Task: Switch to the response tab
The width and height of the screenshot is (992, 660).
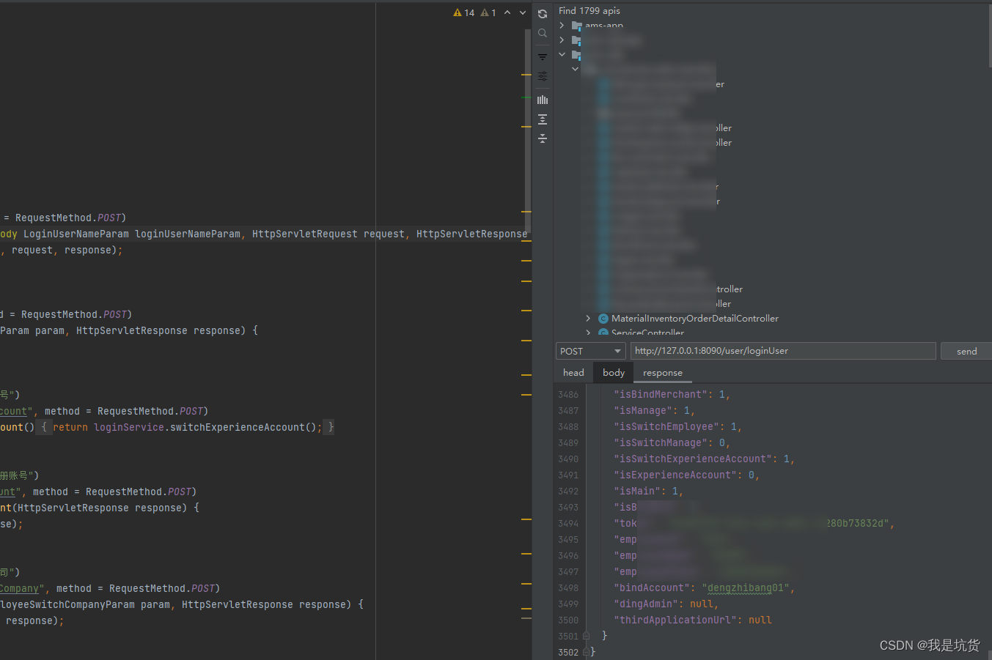Action: (663, 373)
